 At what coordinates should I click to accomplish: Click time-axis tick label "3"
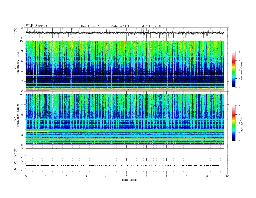point(86,176)
